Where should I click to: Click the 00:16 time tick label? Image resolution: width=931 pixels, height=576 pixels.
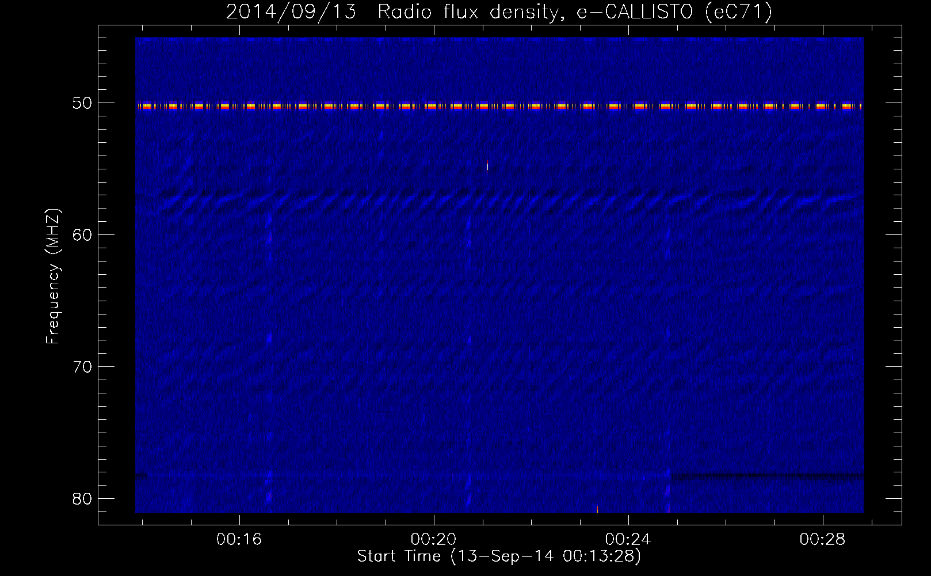click(239, 539)
